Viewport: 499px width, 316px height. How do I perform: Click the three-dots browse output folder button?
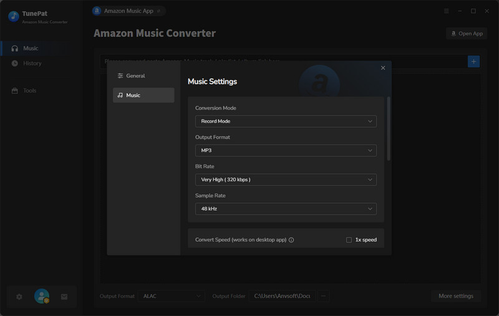click(x=323, y=296)
